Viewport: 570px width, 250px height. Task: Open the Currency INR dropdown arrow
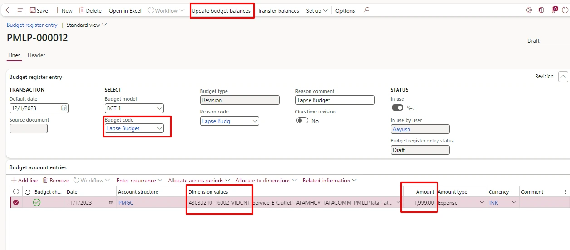(x=514, y=203)
